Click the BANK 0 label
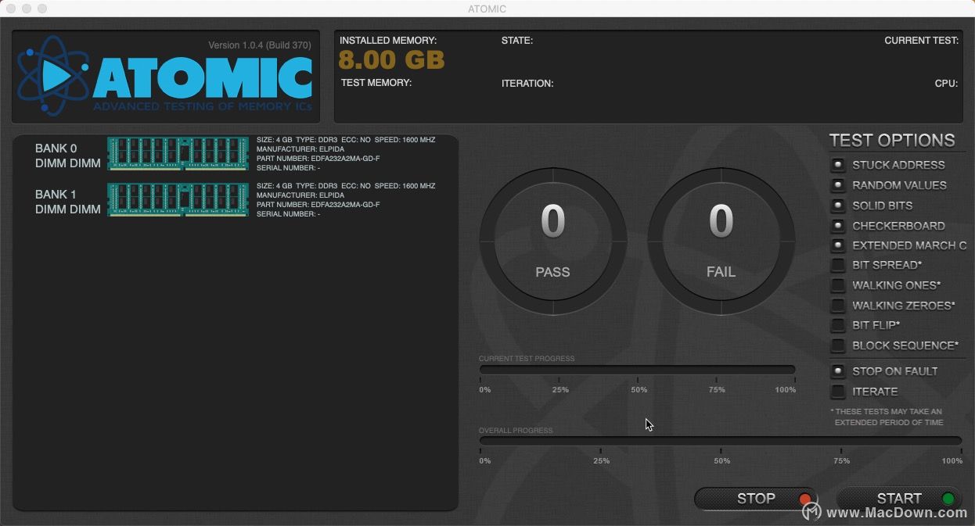Screen dimensions: 975x526 click(56, 148)
